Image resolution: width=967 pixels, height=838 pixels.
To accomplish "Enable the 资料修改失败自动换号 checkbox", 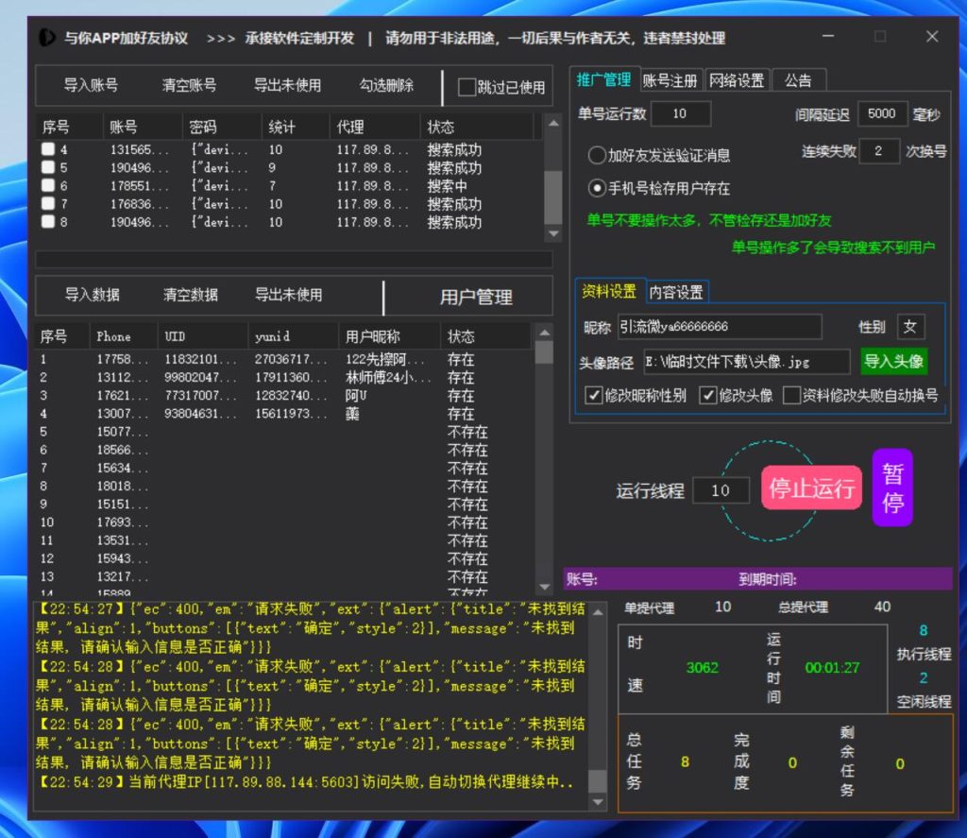I will [x=793, y=395].
